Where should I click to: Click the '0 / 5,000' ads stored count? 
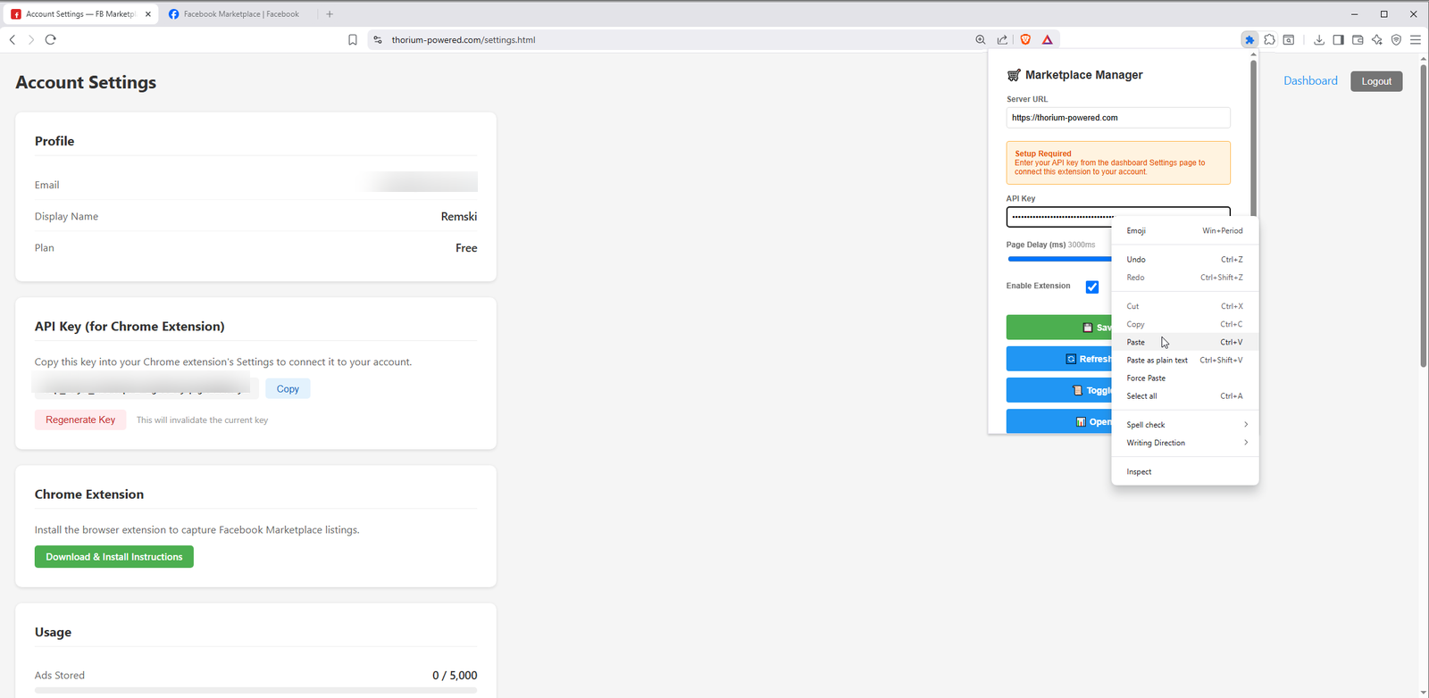(x=455, y=676)
